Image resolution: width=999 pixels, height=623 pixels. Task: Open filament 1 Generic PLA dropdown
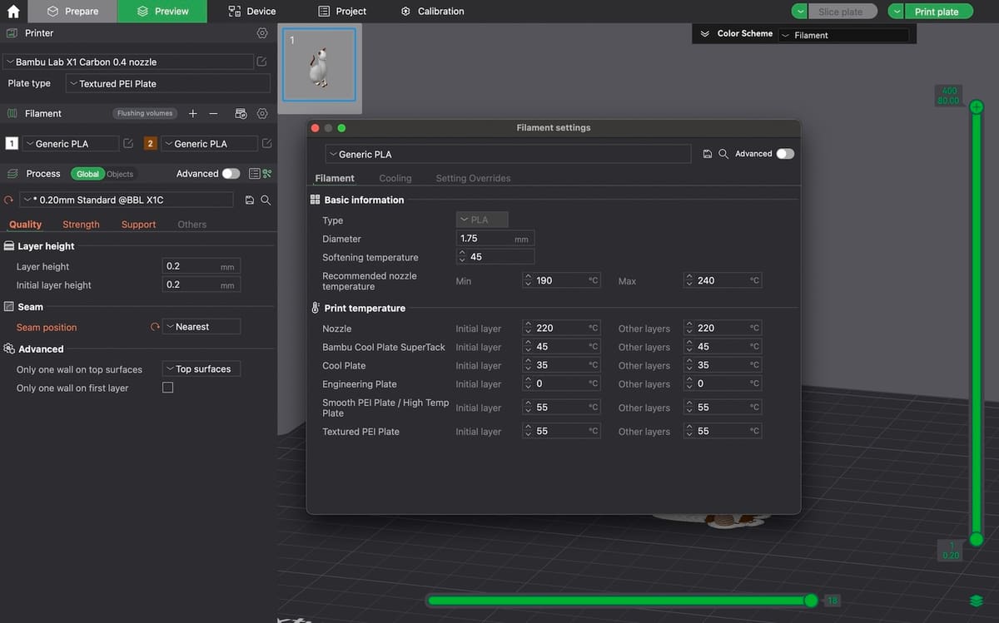71,143
